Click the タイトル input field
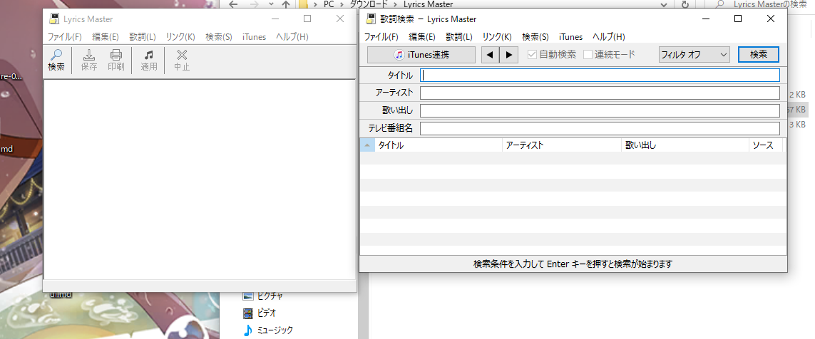 click(x=600, y=75)
